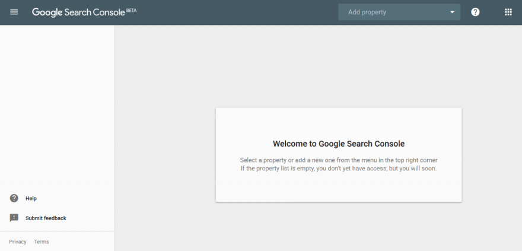Click the 'Select a property' instruction line
Screen dimensions: 522x251
pos(339,160)
